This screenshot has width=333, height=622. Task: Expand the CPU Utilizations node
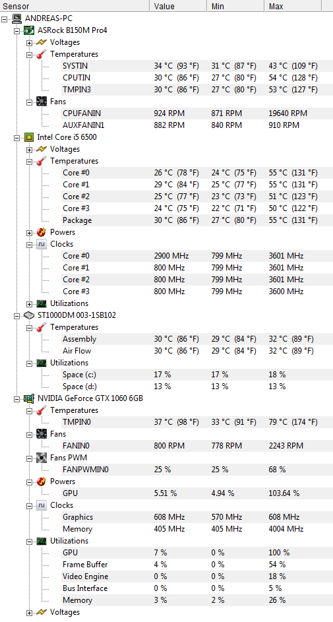click(x=29, y=304)
